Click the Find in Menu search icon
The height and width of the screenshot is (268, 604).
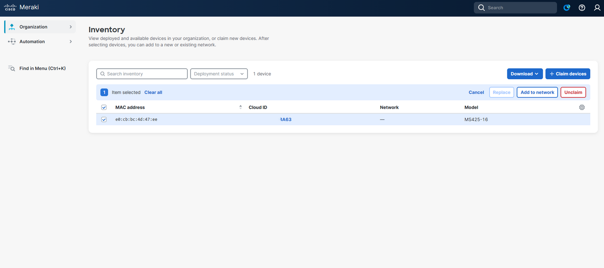[x=12, y=69]
